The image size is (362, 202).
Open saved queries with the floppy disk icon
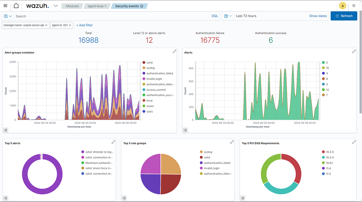pyautogui.click(x=6, y=16)
